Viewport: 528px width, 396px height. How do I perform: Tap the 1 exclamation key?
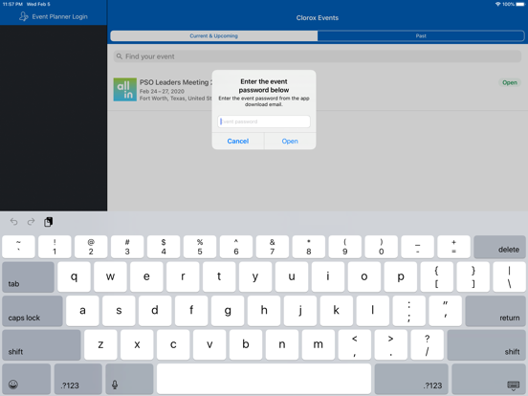55,247
